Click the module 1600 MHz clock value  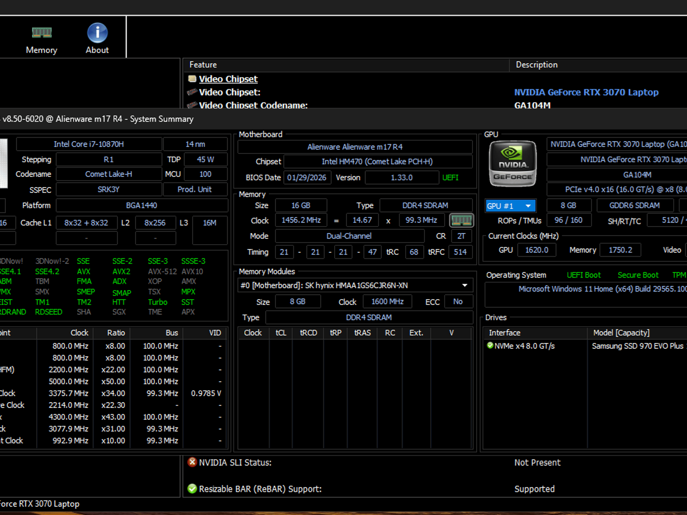click(x=387, y=302)
